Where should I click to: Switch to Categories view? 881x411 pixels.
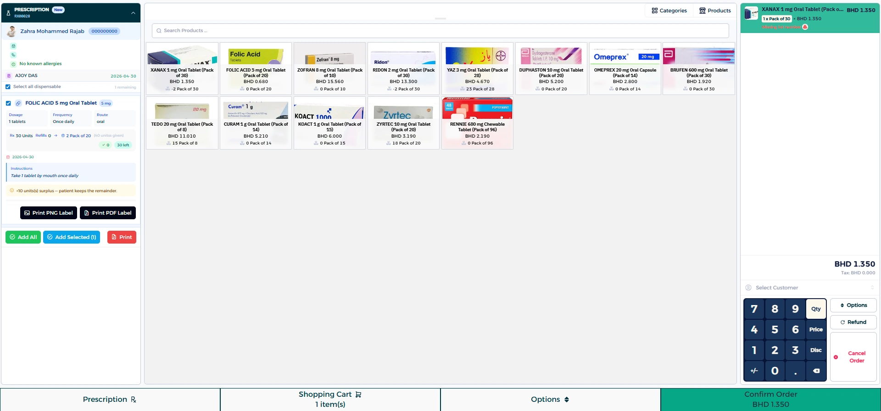669,11
